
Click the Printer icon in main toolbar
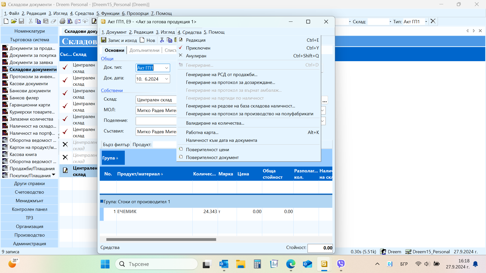click(x=62, y=21)
